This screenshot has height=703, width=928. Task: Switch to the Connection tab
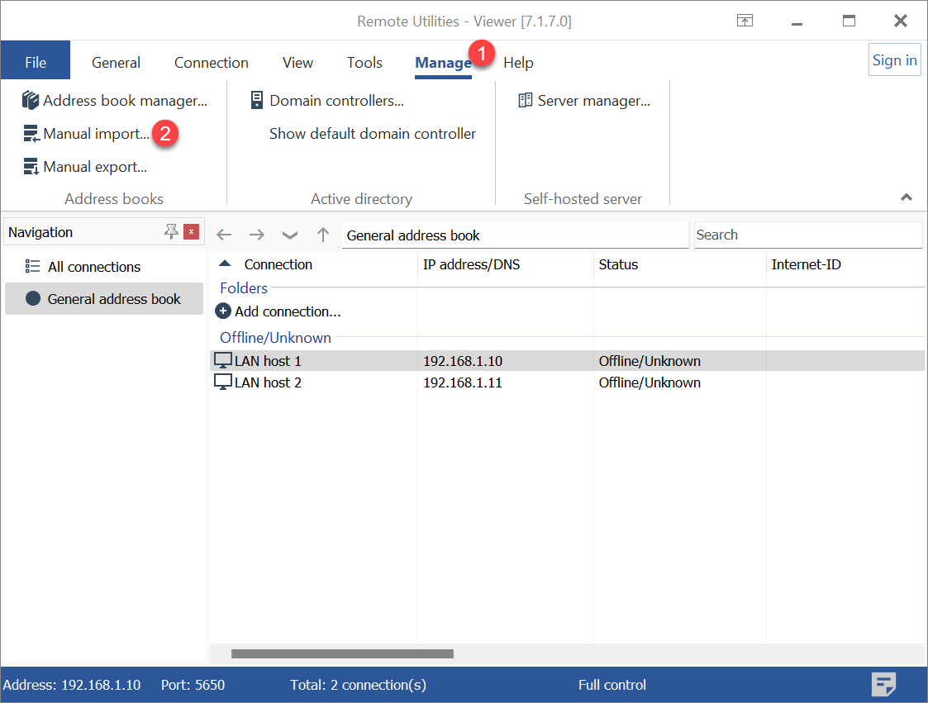(211, 63)
